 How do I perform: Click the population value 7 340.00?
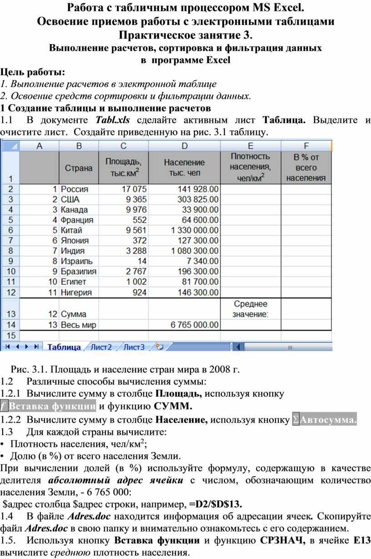click(x=184, y=262)
